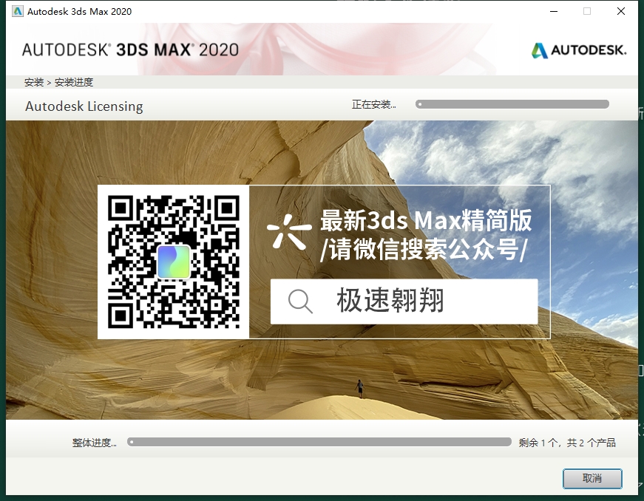Viewport: 644px width, 501px height.
Task: Minimize the installer window
Action: [x=554, y=12]
